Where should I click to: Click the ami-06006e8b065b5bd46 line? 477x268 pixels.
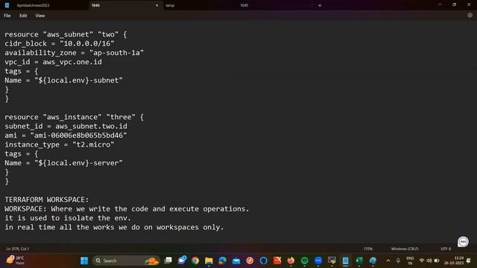[66, 135]
